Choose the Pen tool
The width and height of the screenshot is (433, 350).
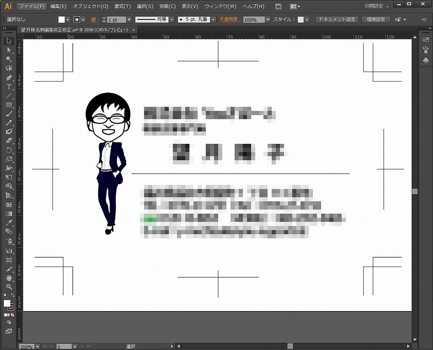pyautogui.click(x=9, y=77)
